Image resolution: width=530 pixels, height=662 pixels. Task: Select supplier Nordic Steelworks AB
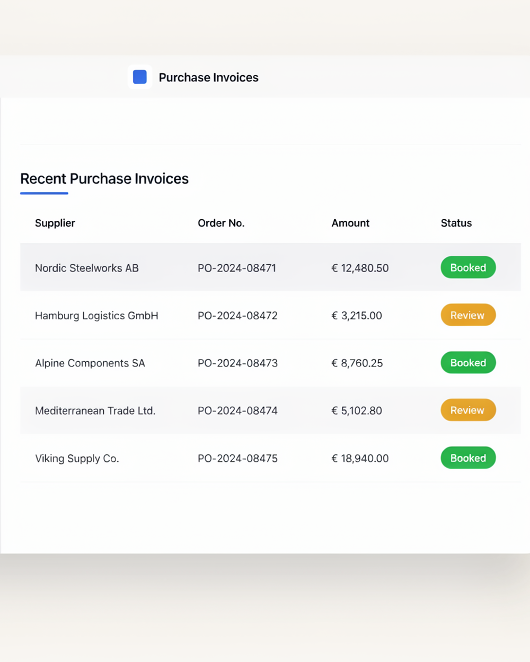pyautogui.click(x=87, y=268)
